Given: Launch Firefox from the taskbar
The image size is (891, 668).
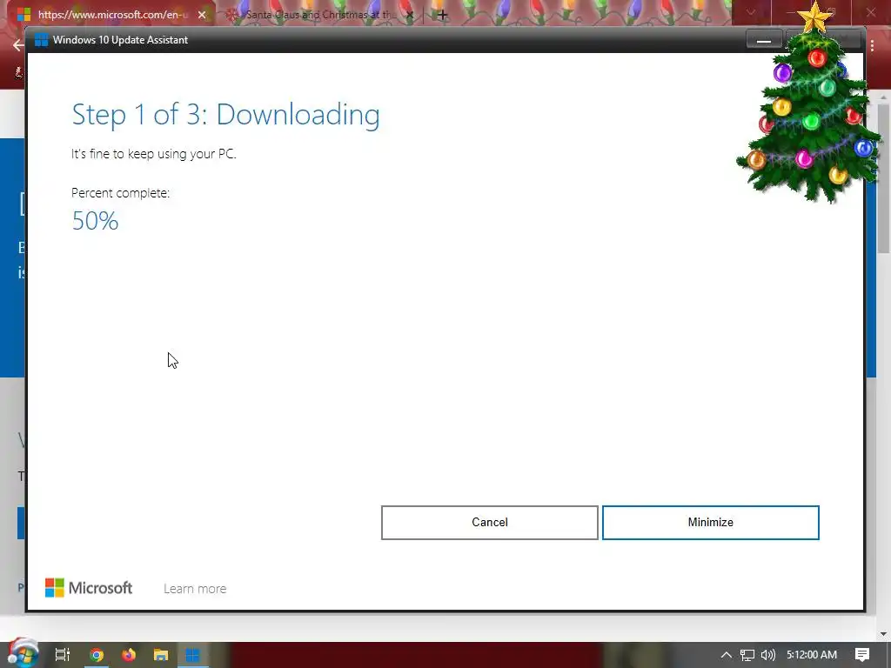Looking at the screenshot, I should coord(129,655).
